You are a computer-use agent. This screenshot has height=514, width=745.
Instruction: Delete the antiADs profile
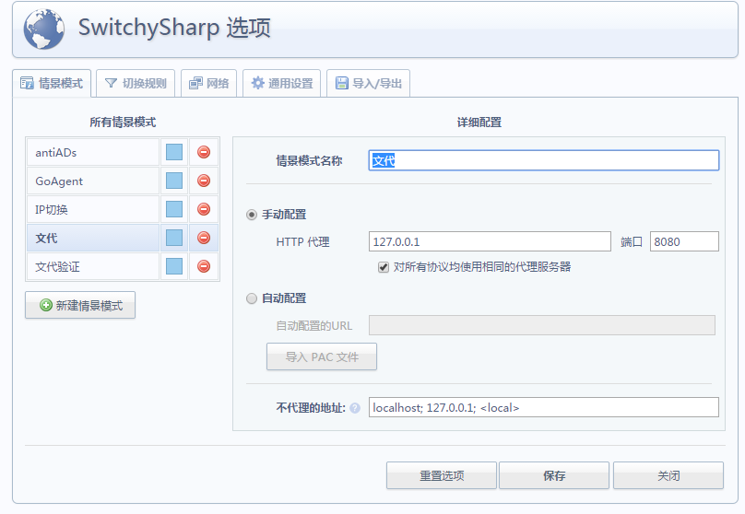(x=204, y=152)
